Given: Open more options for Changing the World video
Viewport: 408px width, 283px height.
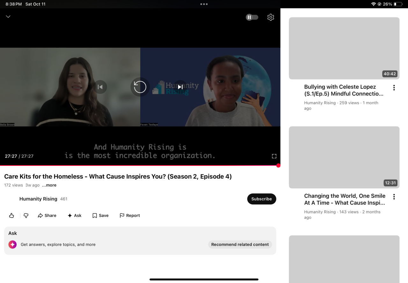Looking at the screenshot, I should click(394, 197).
